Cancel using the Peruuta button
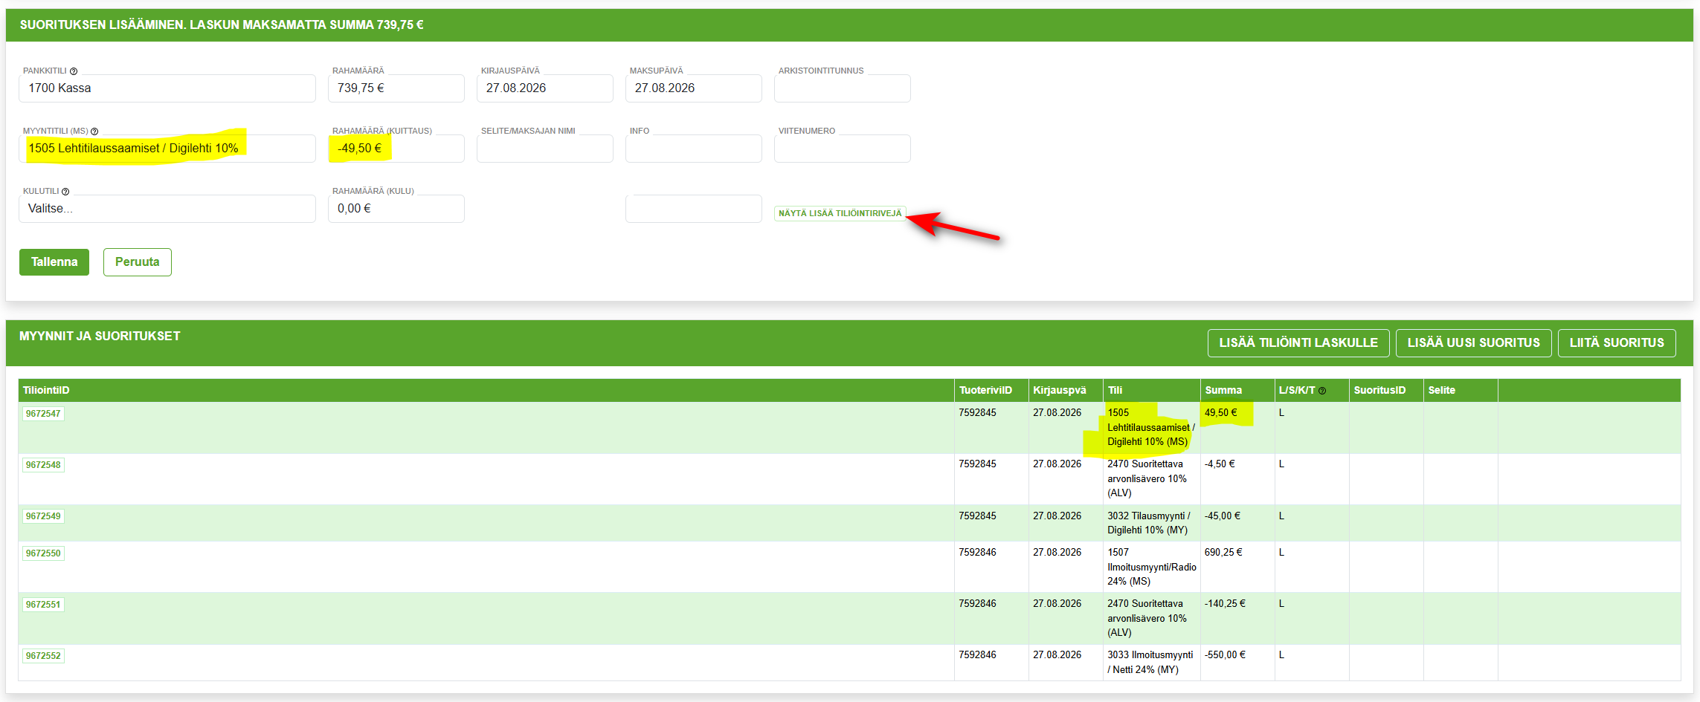 click(x=138, y=262)
